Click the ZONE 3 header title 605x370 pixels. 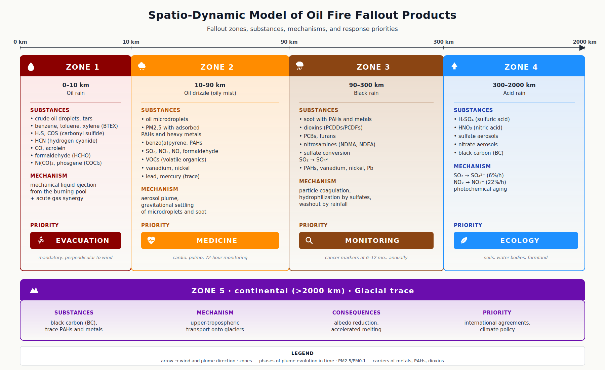click(x=373, y=67)
